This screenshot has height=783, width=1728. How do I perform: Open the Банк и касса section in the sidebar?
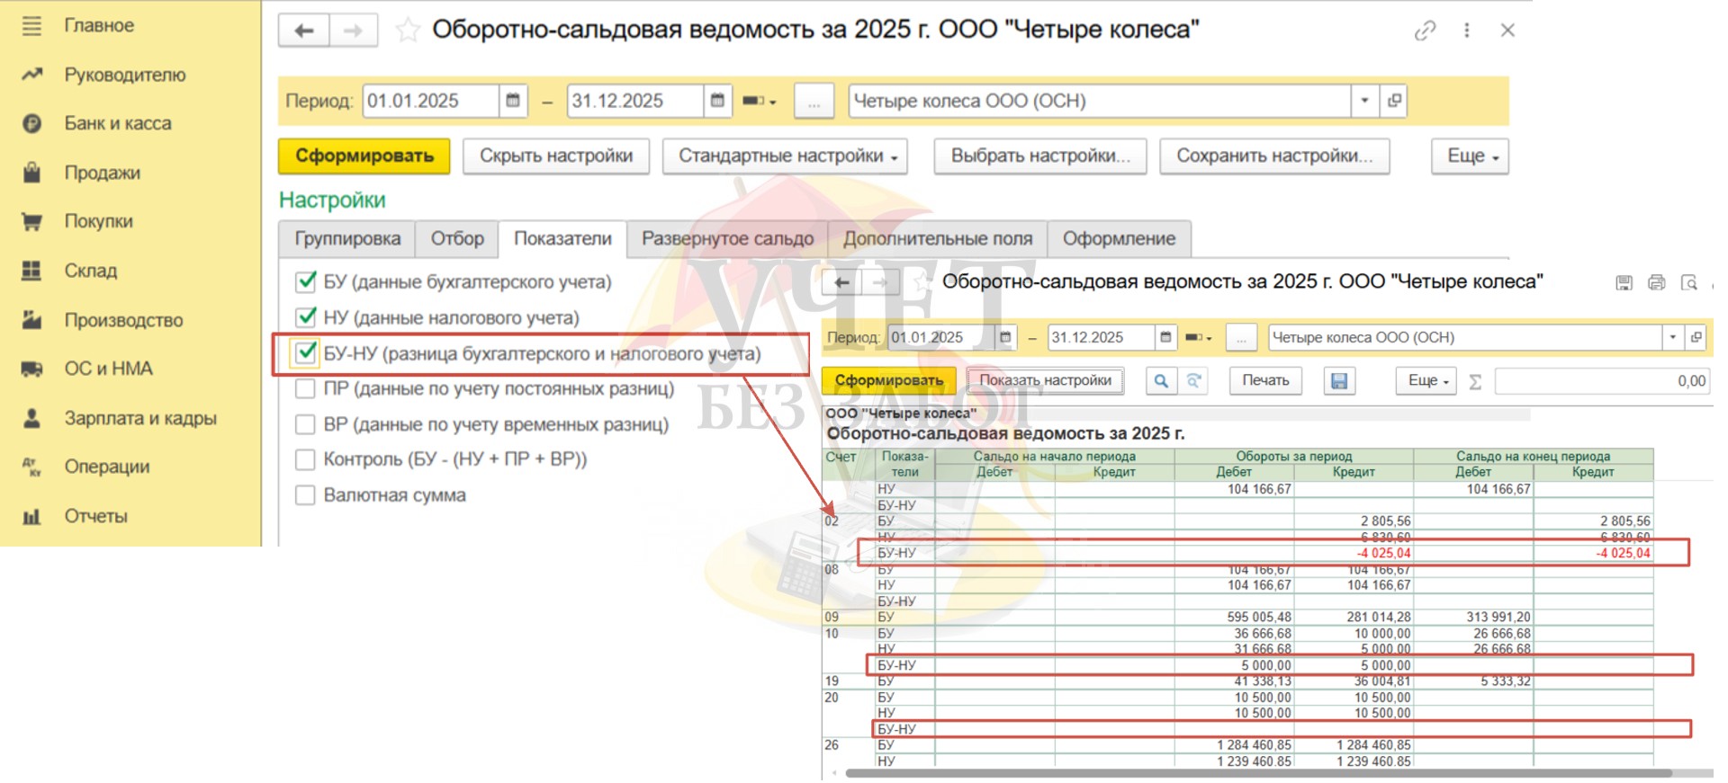(117, 123)
